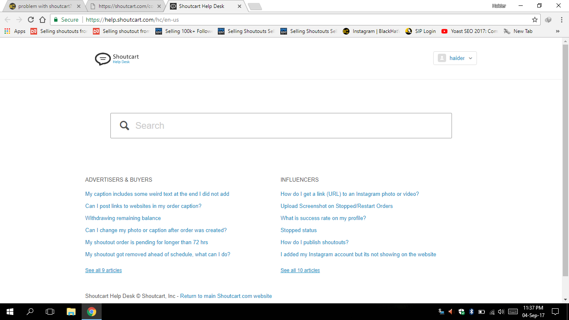Click the browser back arrow

(7, 20)
